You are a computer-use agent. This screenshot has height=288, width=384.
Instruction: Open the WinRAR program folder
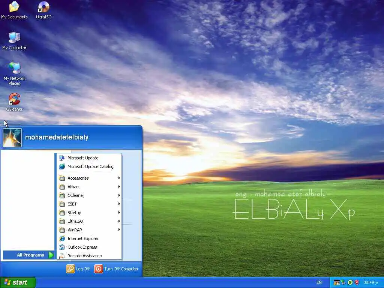[89, 230]
